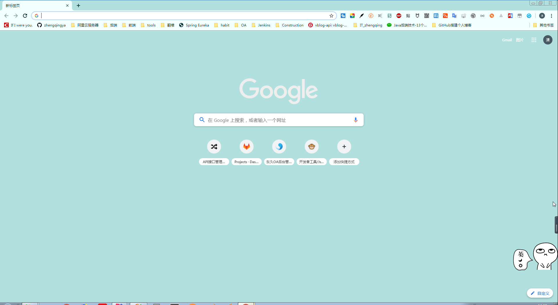Open the hierarchy tree extension icon
Viewport: 558px width, 305px height.
(x=501, y=16)
